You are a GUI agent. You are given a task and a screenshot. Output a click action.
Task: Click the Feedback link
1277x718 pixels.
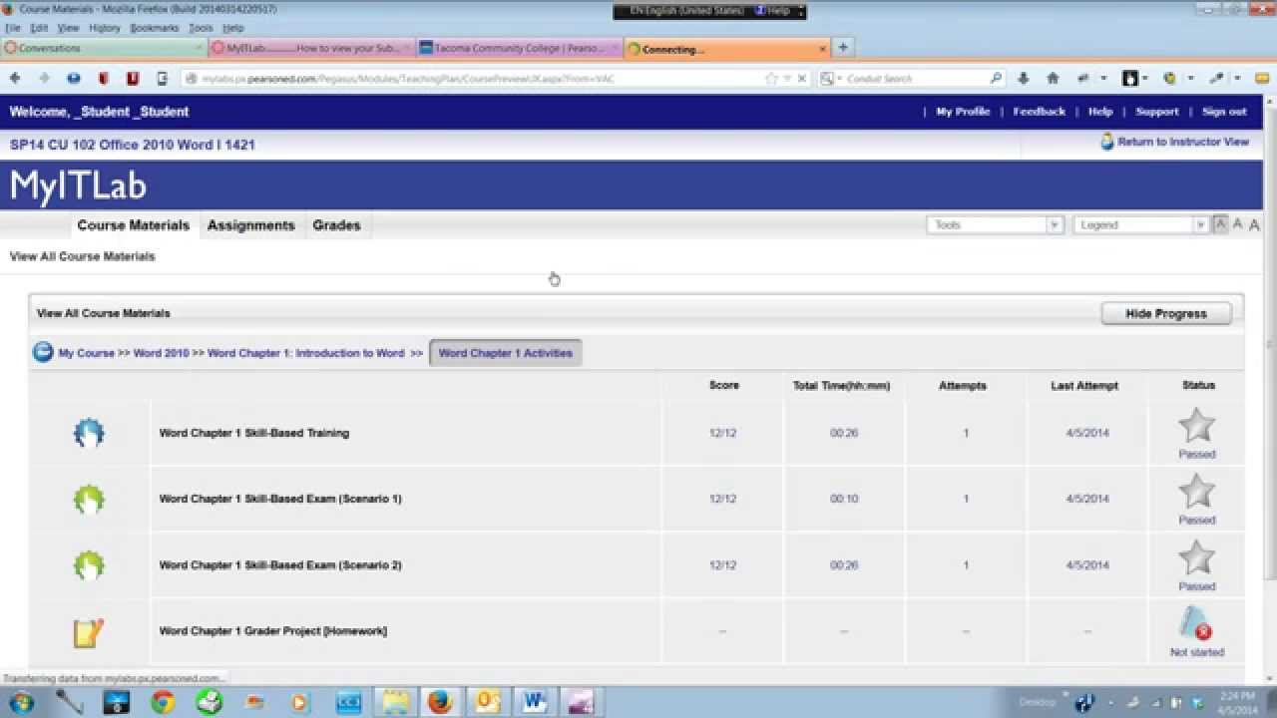click(1040, 112)
